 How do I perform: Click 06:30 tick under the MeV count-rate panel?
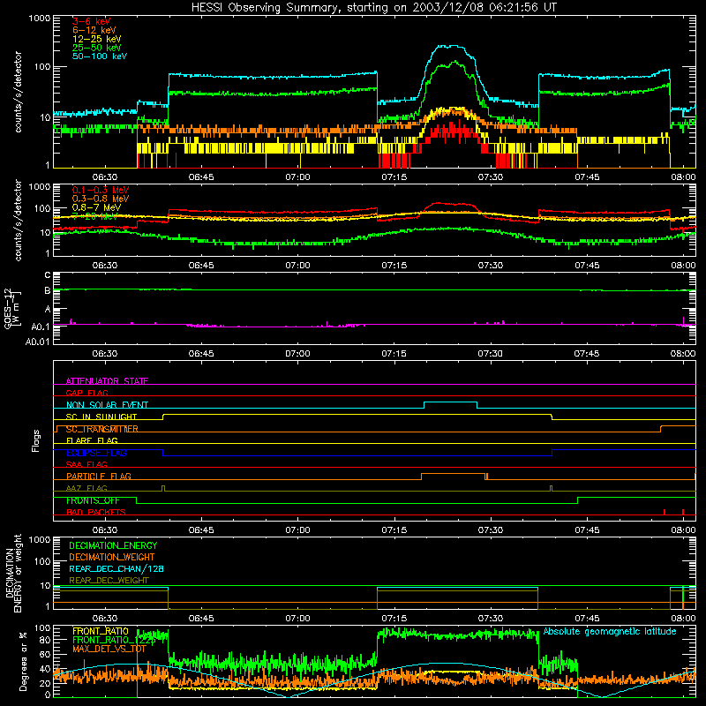[105, 266]
